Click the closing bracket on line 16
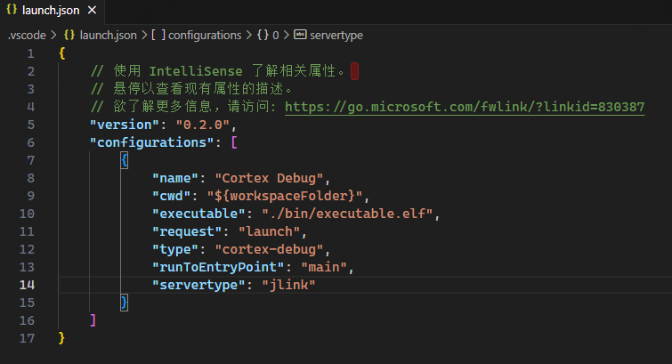672x364 pixels. click(93, 320)
